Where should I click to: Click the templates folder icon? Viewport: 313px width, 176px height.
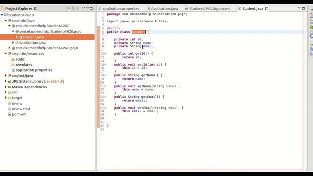pos(13,65)
